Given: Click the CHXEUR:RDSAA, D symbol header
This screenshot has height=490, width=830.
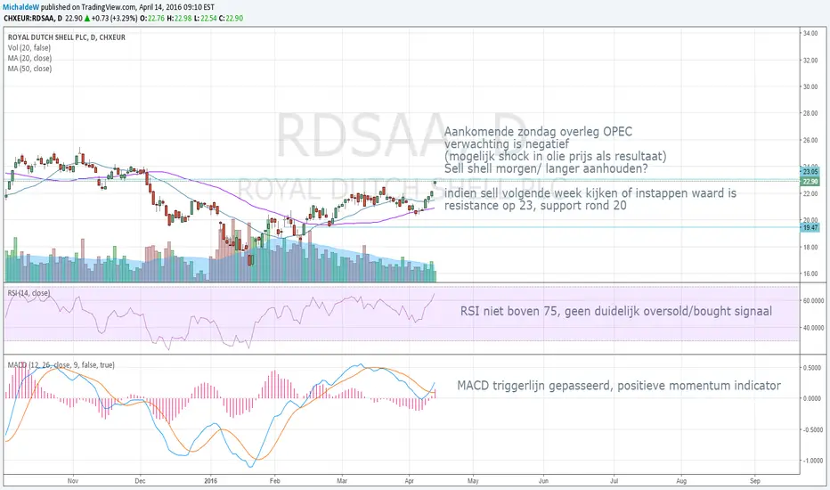Looking at the screenshot, I should (33, 18).
